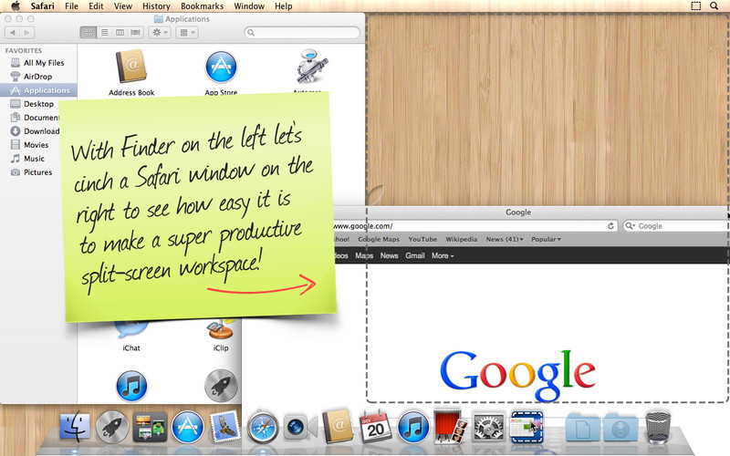Open the View menu

point(123,6)
